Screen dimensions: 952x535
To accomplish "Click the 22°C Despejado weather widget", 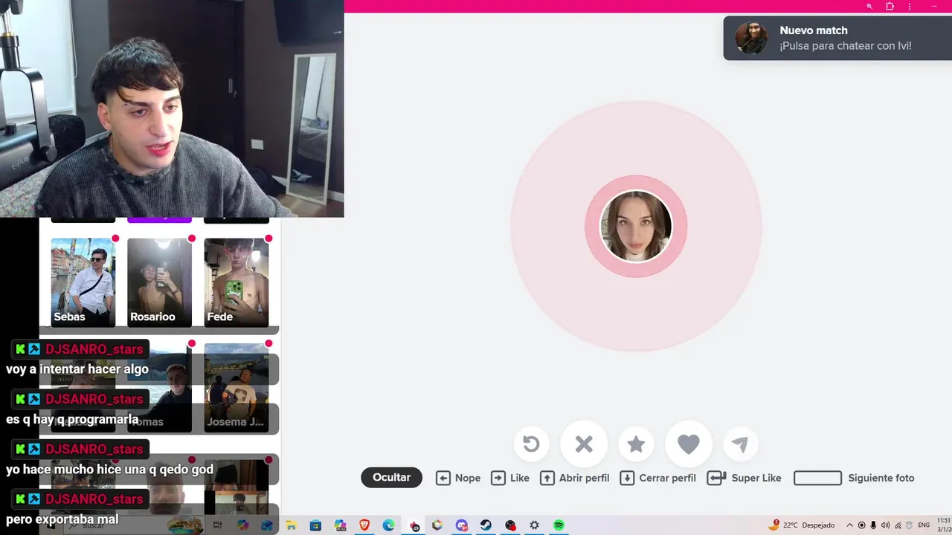I will [x=802, y=525].
